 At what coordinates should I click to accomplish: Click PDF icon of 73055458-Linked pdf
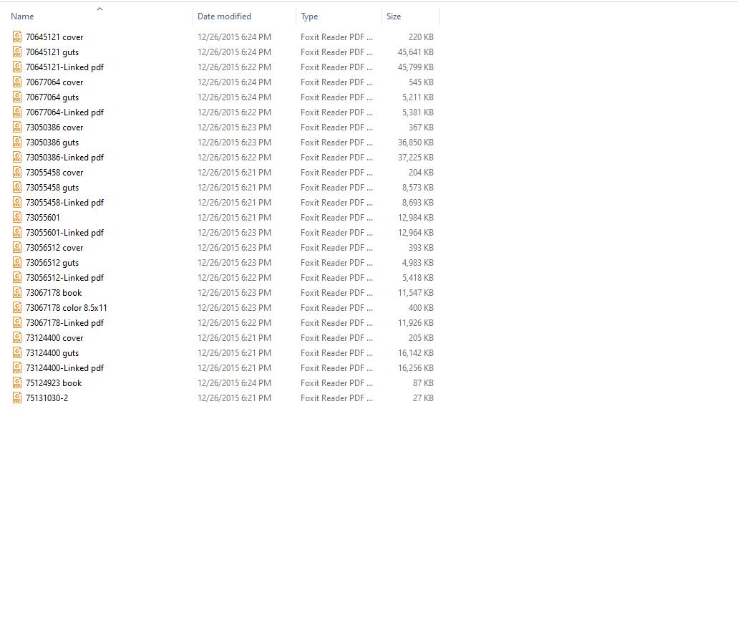pos(17,203)
